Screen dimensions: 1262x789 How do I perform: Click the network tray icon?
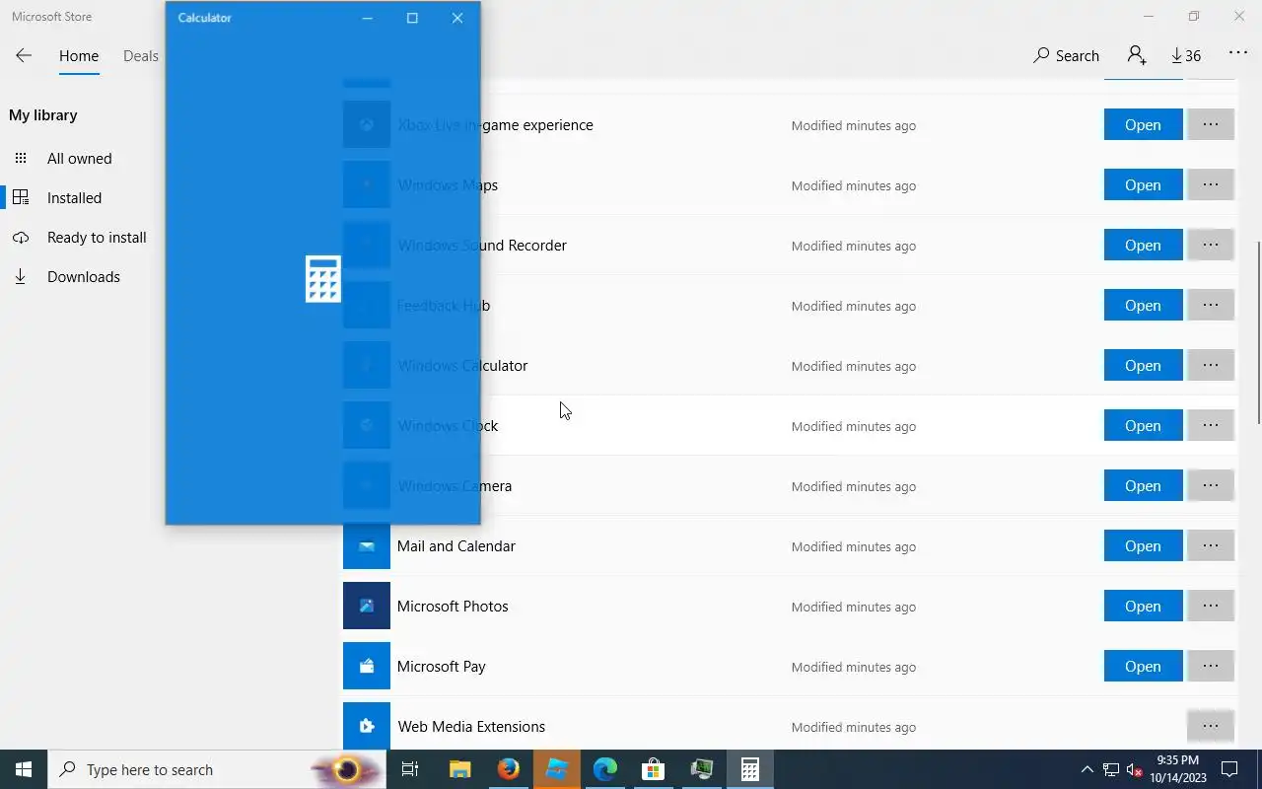(x=1111, y=769)
